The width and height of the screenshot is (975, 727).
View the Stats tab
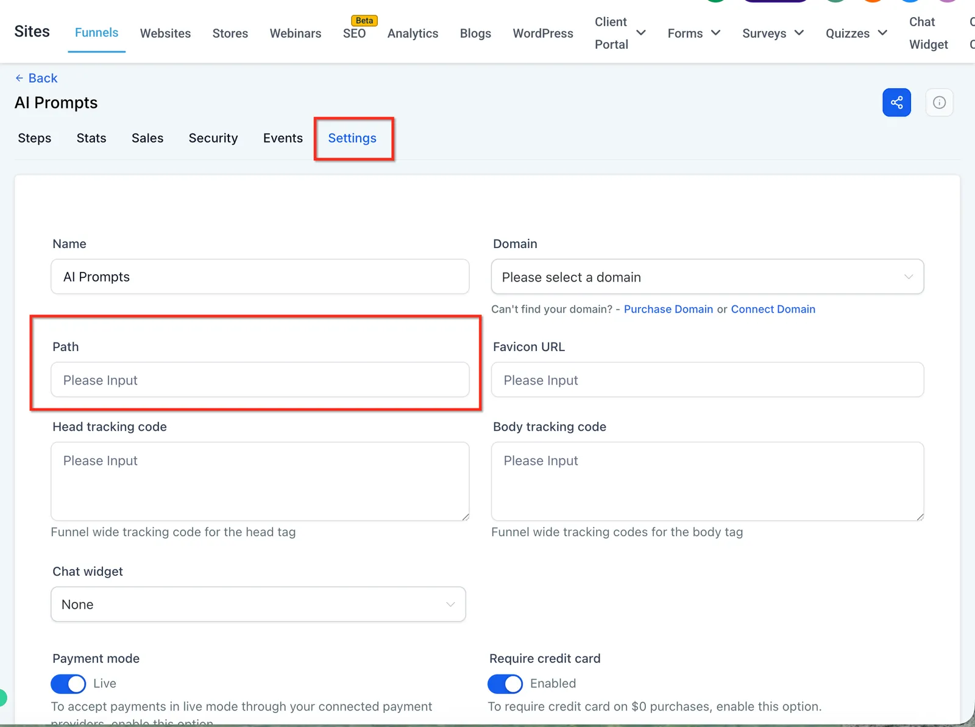click(91, 138)
